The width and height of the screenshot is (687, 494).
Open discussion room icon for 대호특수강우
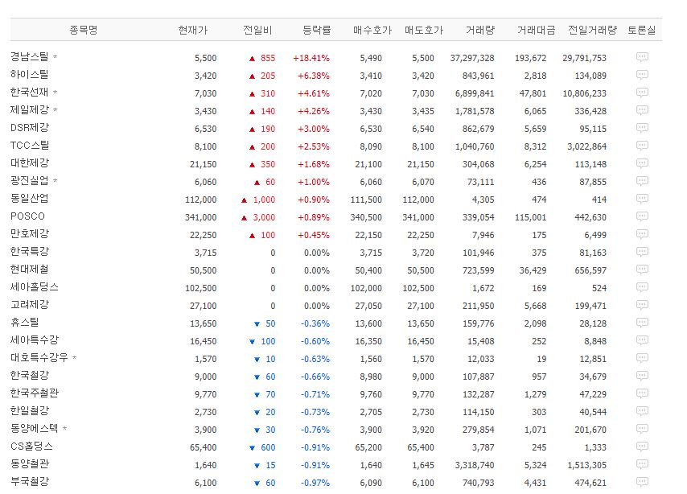pos(642,358)
